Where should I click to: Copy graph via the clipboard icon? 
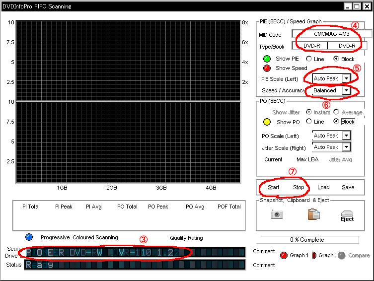pyautogui.click(x=314, y=214)
